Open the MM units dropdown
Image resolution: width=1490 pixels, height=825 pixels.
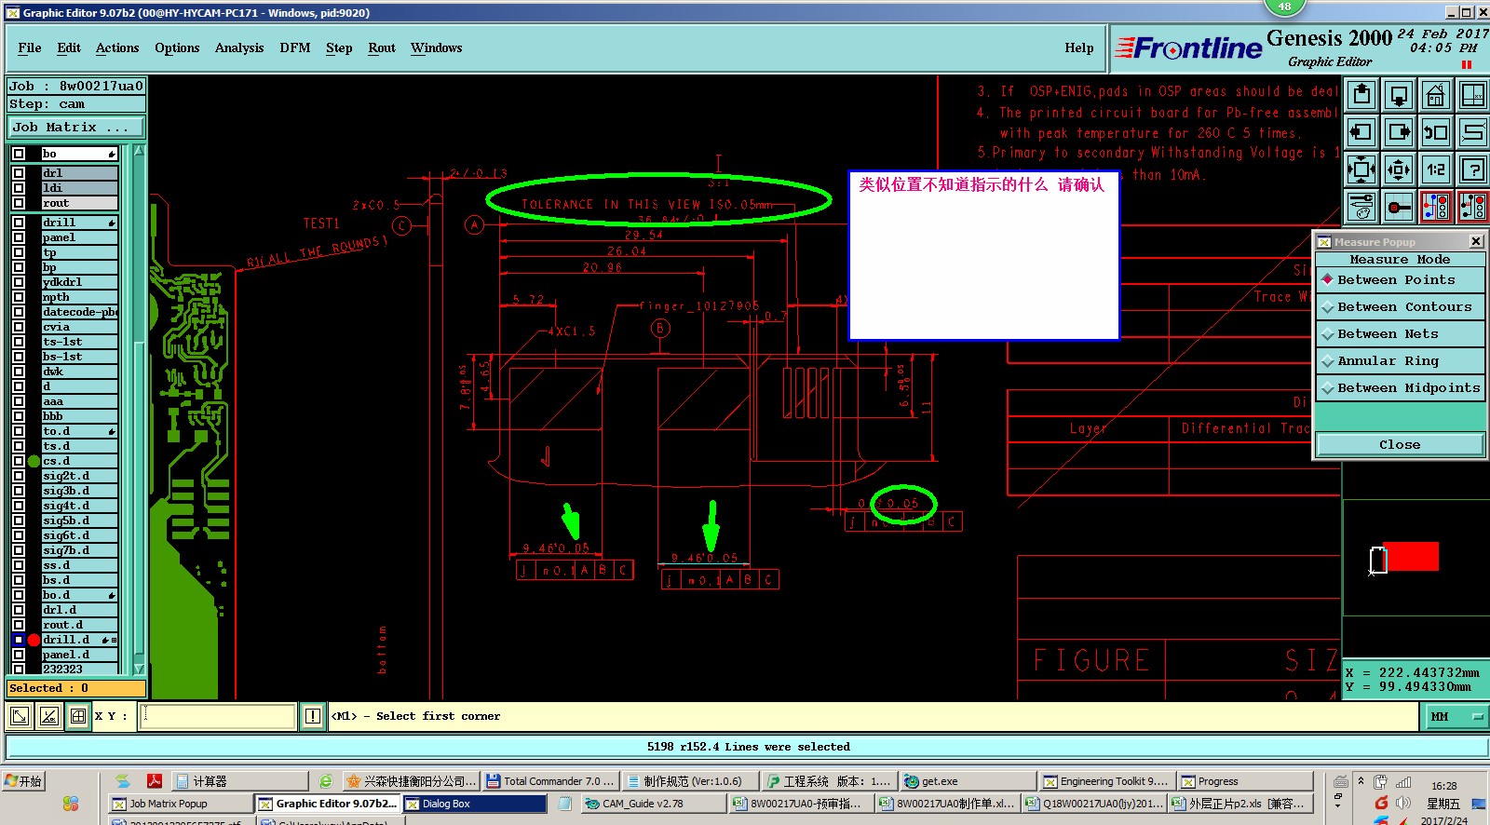click(1456, 716)
